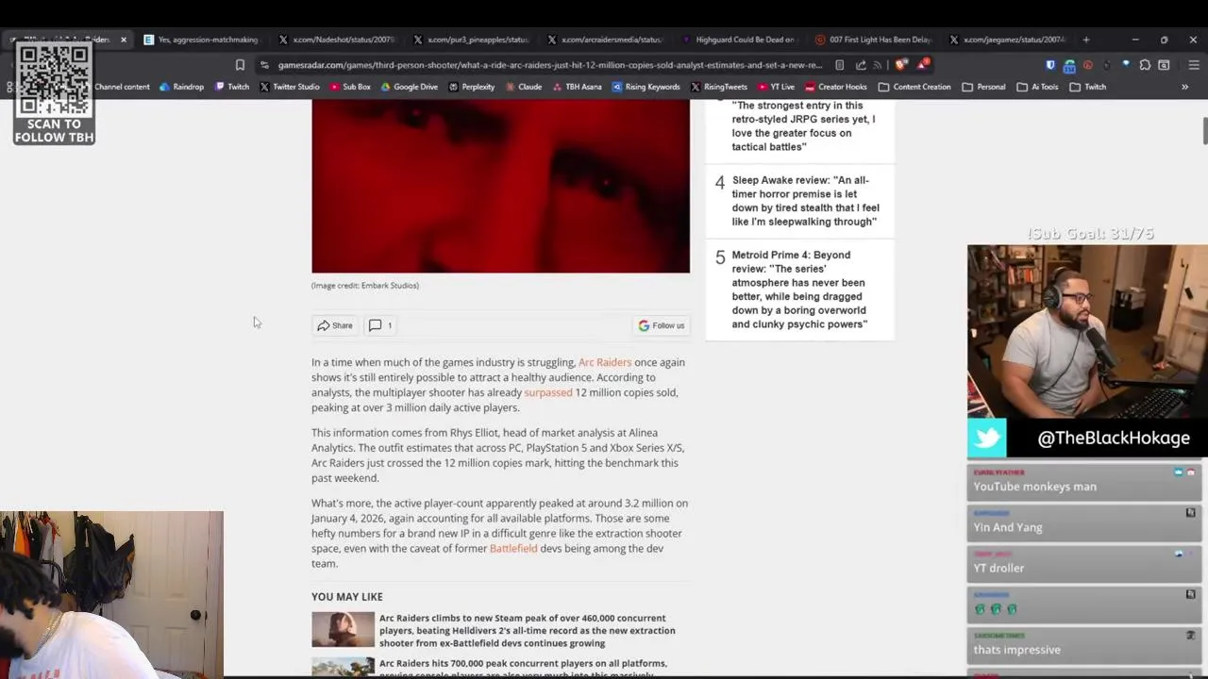The image size is (1208, 679).
Task: Show hidden bookmarks overflow chevron
Action: pos(1184,87)
